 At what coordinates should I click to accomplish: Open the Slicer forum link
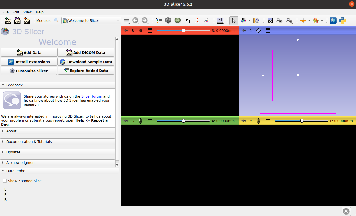[92, 96]
